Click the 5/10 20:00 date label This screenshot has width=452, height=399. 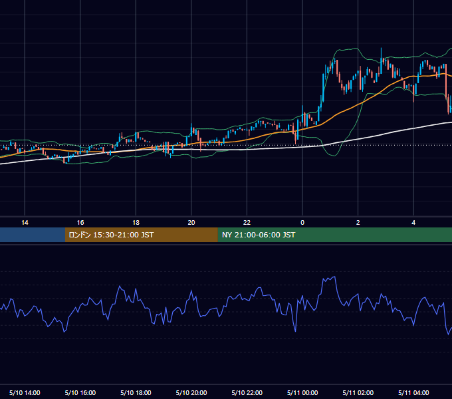(x=191, y=392)
